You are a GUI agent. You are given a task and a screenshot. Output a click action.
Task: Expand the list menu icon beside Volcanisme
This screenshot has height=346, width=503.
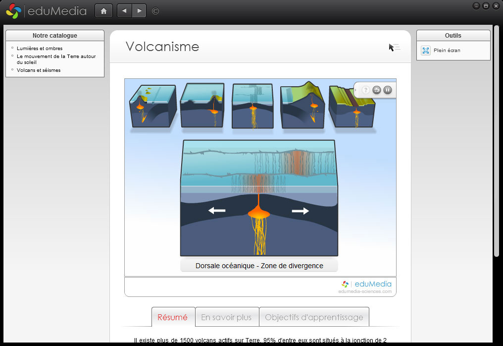click(x=395, y=47)
